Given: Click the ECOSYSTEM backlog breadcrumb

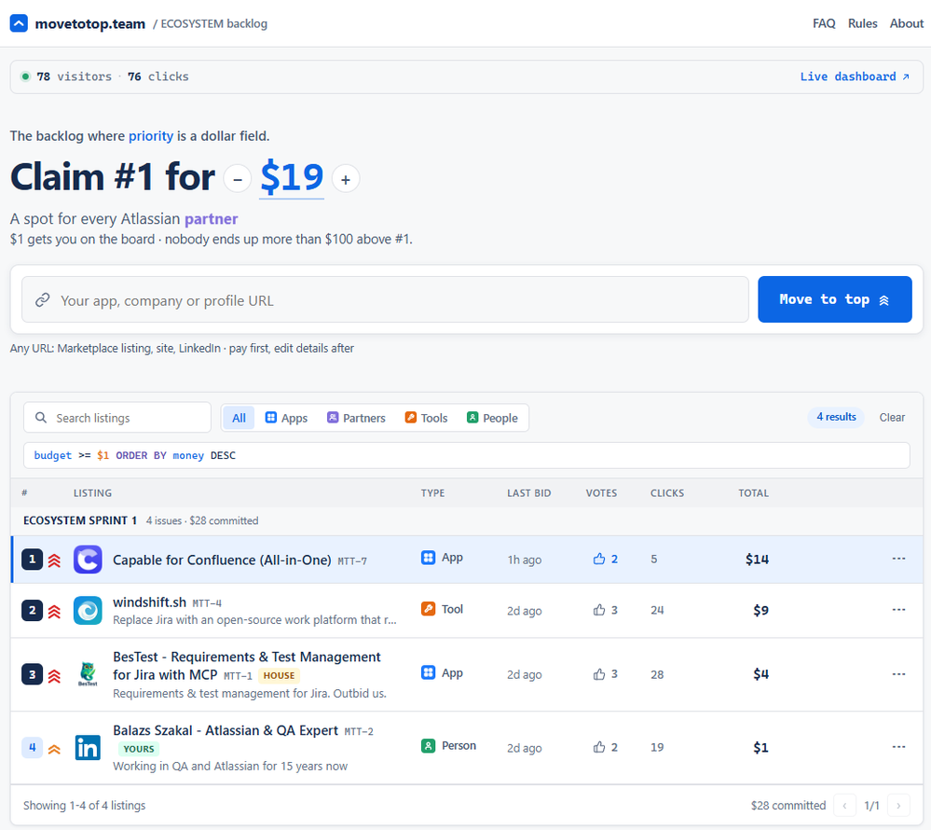Looking at the screenshot, I should (x=213, y=23).
